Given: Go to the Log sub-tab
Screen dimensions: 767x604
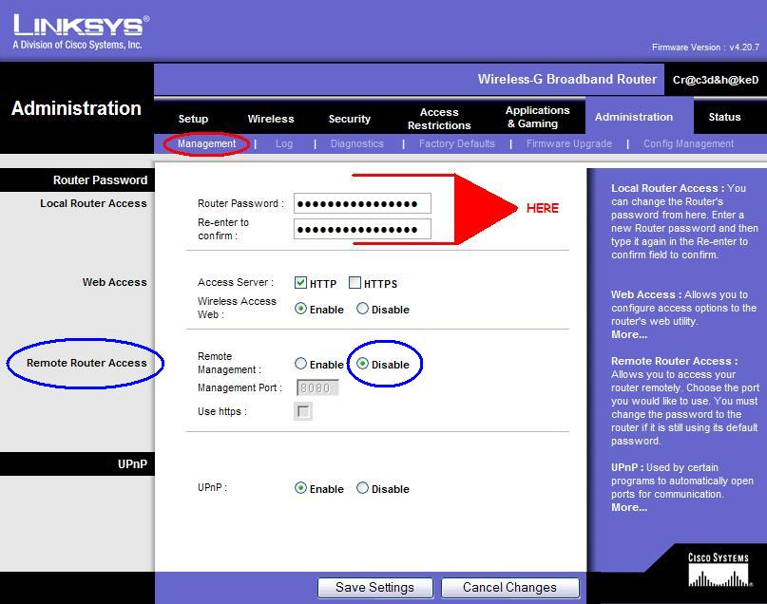Looking at the screenshot, I should click(284, 143).
